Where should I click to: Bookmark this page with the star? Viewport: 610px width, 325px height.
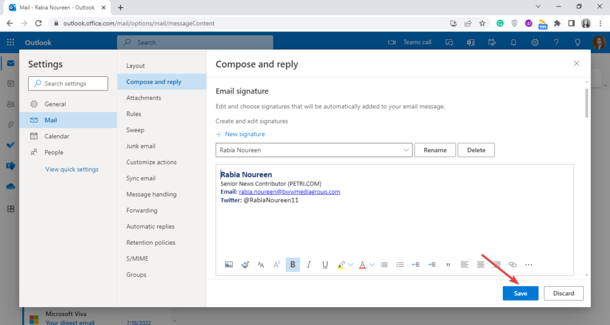coord(483,23)
